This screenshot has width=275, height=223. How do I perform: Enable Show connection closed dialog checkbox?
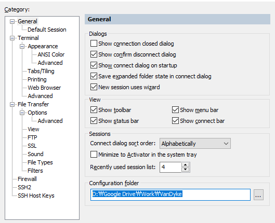click(x=94, y=44)
